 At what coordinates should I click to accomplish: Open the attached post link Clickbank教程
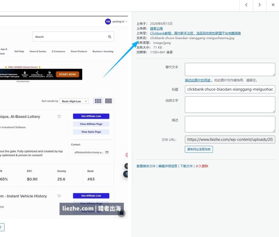tap(195, 33)
